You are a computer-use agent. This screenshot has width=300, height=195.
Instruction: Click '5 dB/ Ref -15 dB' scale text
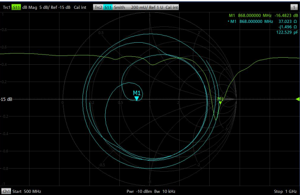click(55, 7)
